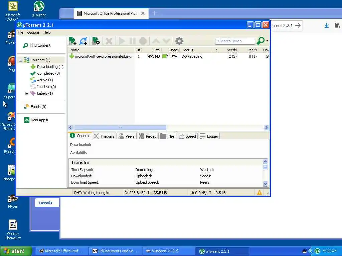Click the Create New Torrent icon

[x=96, y=41]
